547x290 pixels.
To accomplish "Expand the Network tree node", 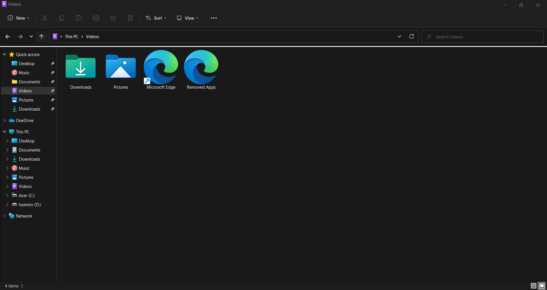I will pyautogui.click(x=5, y=216).
